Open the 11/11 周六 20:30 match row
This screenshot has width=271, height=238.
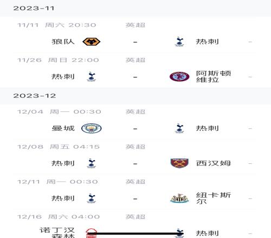click(x=134, y=35)
